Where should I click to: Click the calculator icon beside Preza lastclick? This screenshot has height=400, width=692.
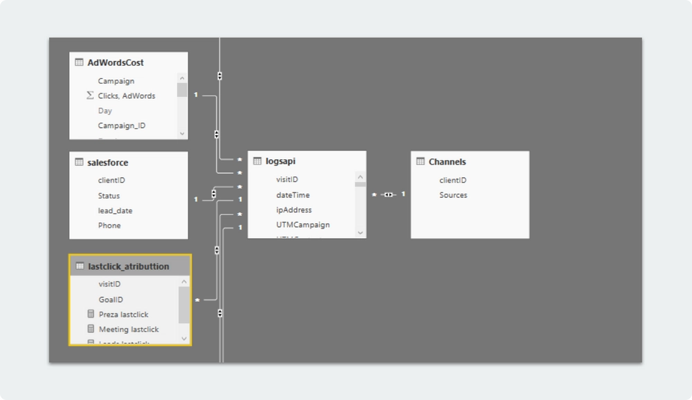coord(91,314)
